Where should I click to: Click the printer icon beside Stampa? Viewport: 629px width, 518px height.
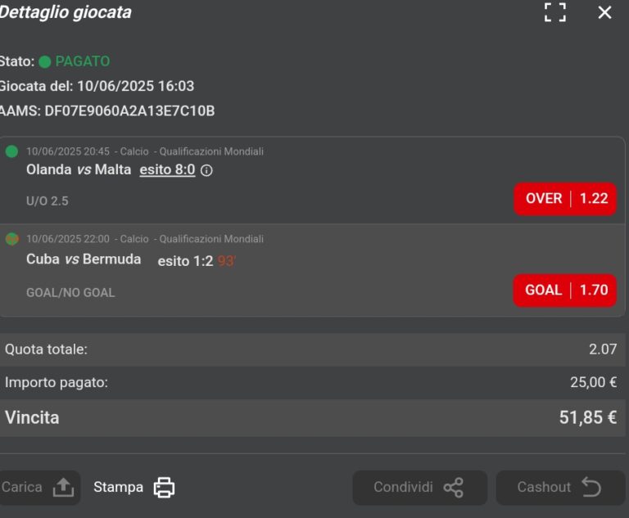tap(164, 487)
